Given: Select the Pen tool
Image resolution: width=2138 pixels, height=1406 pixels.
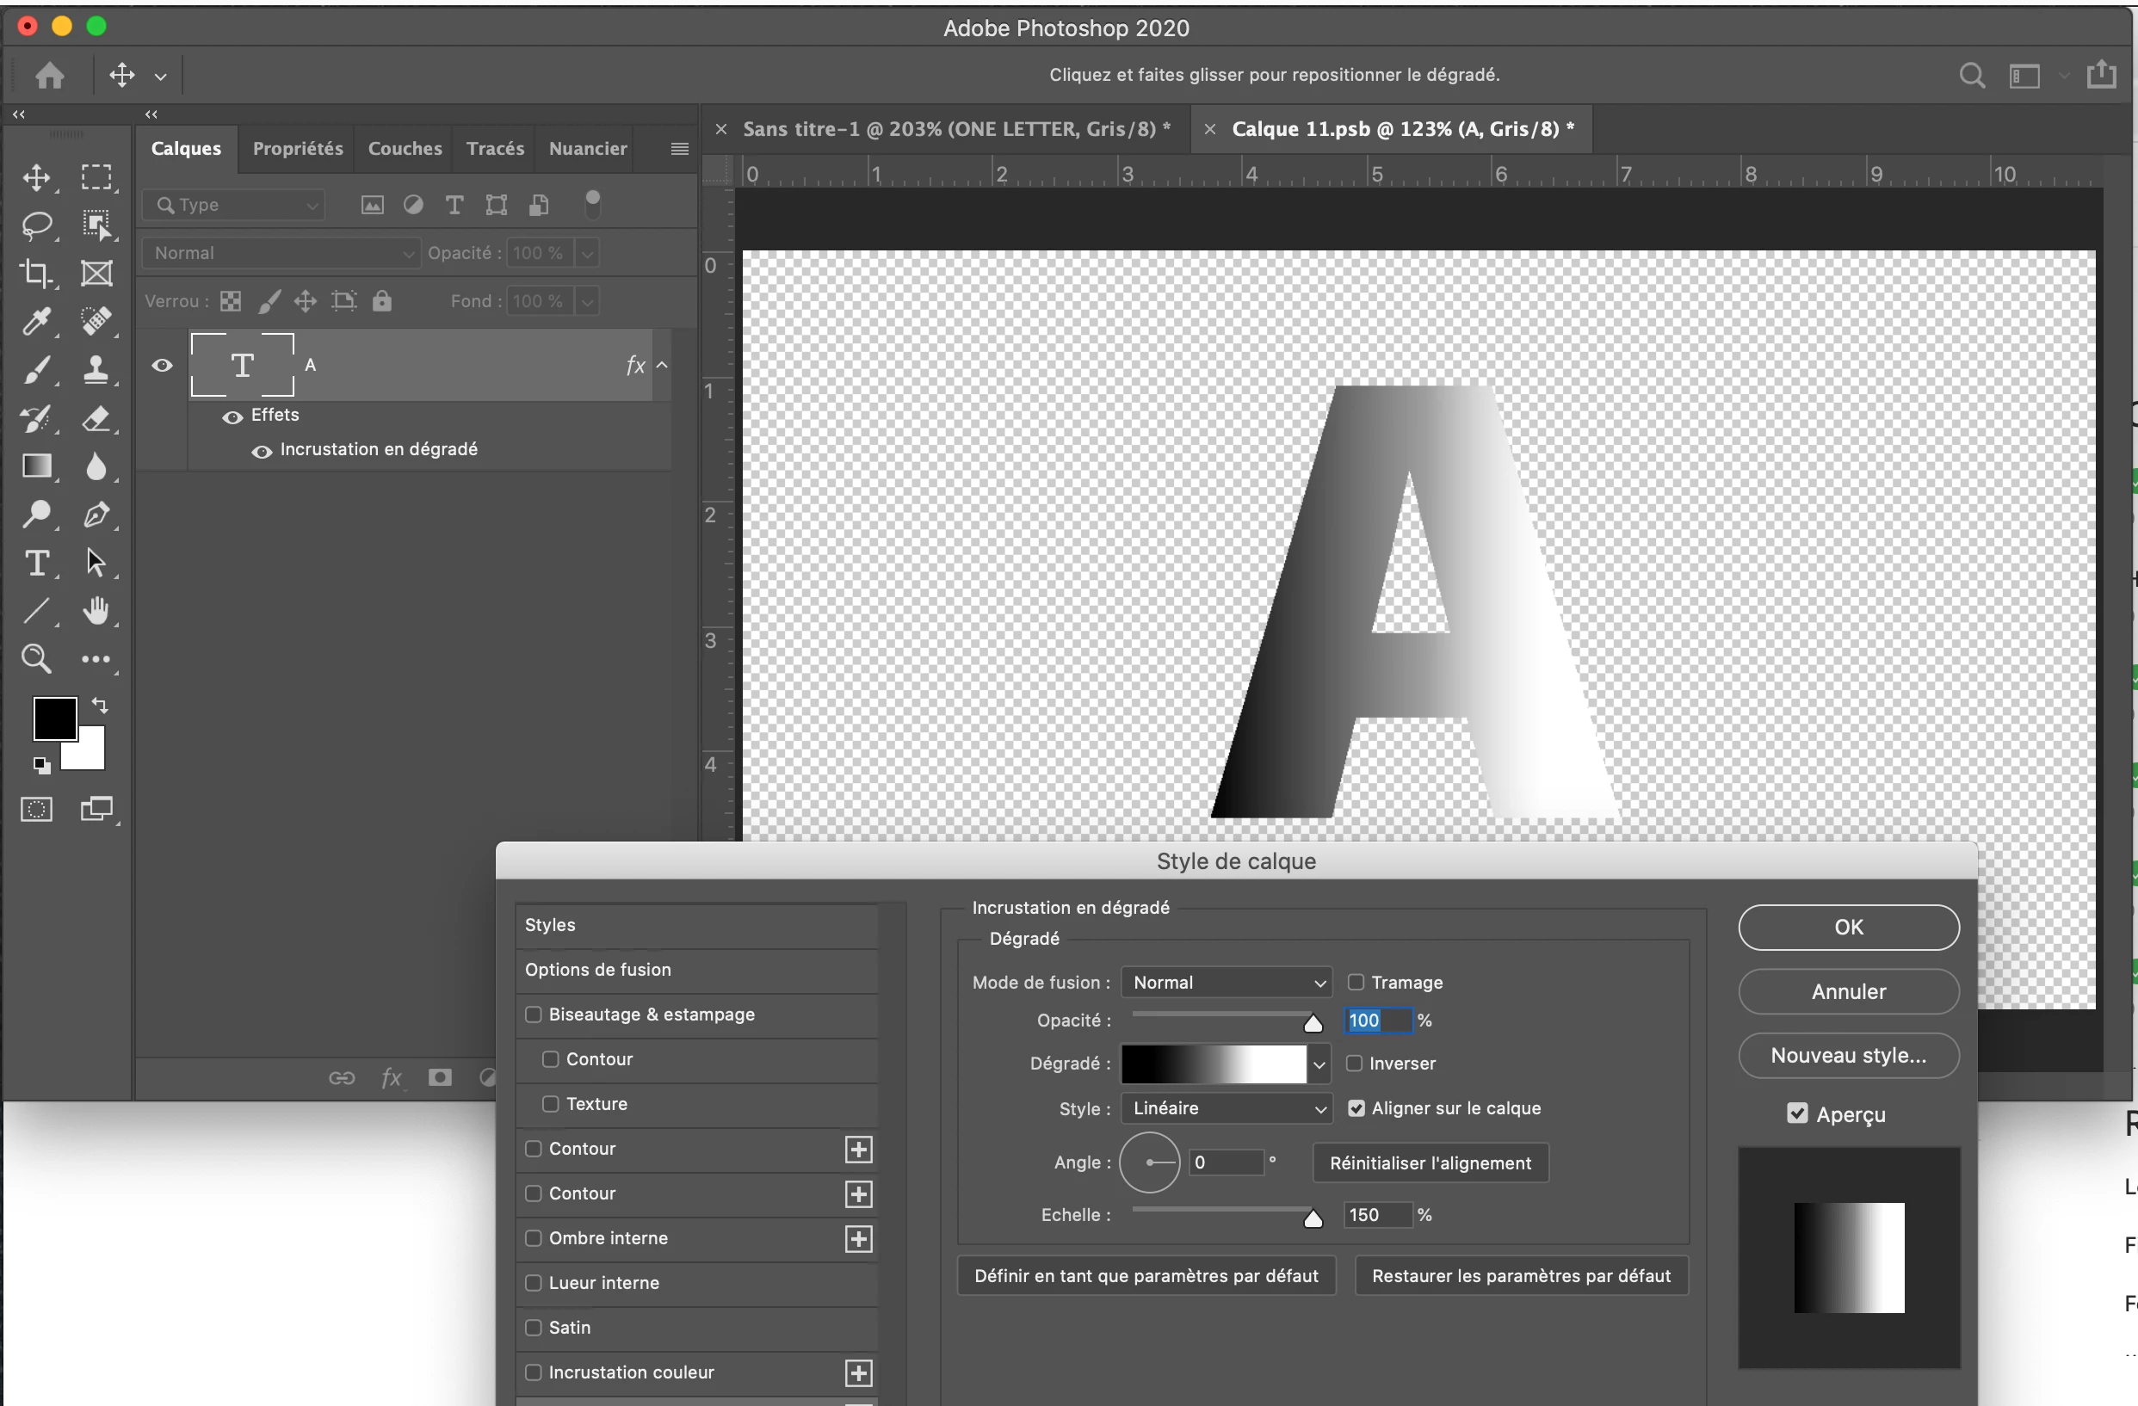Looking at the screenshot, I should [96, 515].
